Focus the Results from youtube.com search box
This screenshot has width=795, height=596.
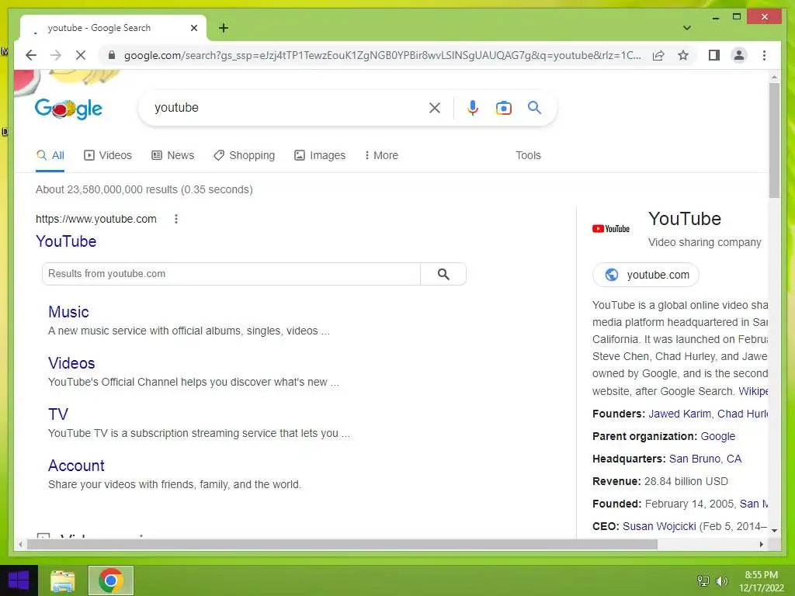pos(231,274)
